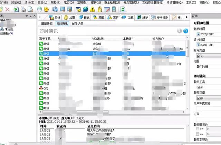Click the yellow warning triangle icon
The width and height of the screenshot is (221, 145).
pyautogui.click(x=93, y=9)
